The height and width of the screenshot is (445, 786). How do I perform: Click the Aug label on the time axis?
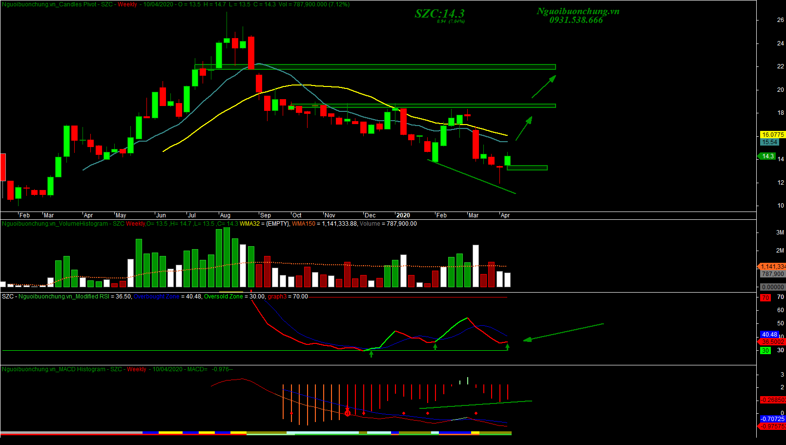(x=225, y=215)
